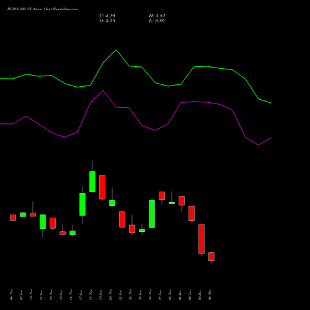310x310 pixels.
Task: Select the 14 Nov date label
Action: coord(71,294)
